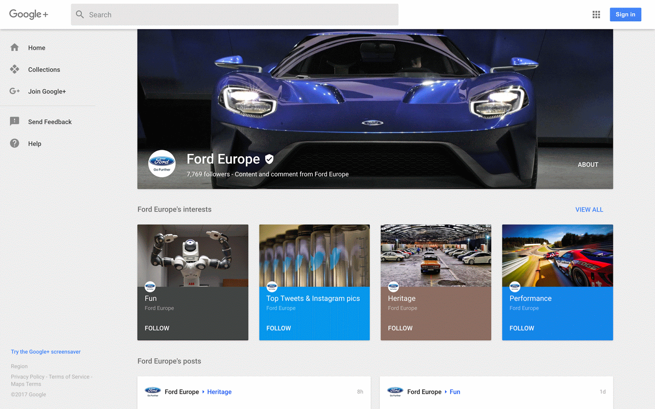This screenshot has width=655, height=409.
Task: Click Ford logo on the Fun post
Action: (395, 392)
